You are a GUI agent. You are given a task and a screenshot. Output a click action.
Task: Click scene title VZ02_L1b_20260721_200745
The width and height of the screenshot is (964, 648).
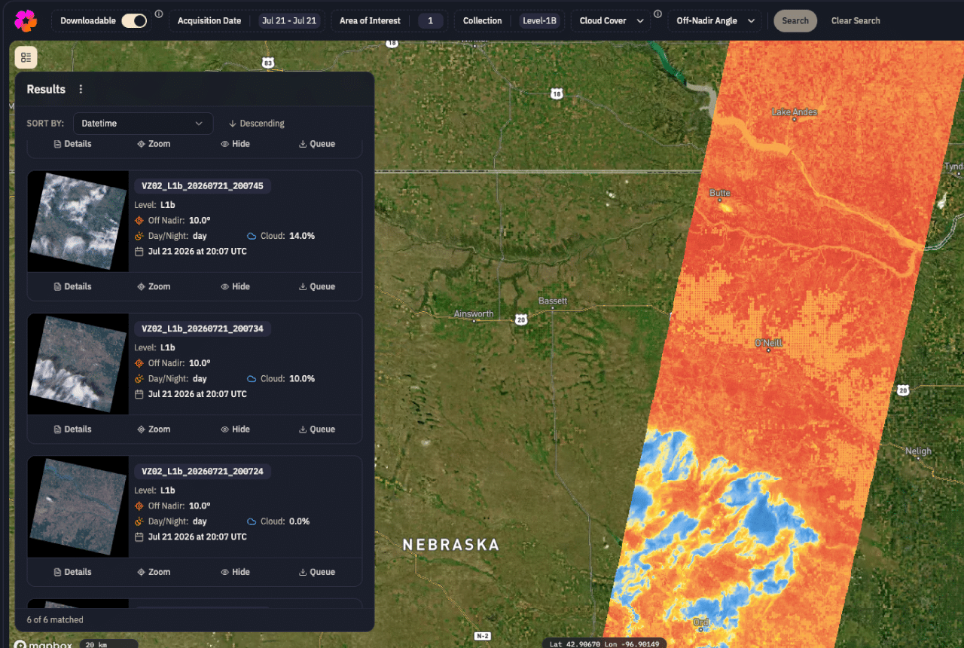(203, 186)
